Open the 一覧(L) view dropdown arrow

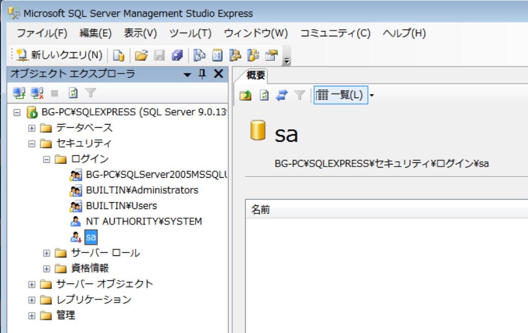(x=372, y=96)
